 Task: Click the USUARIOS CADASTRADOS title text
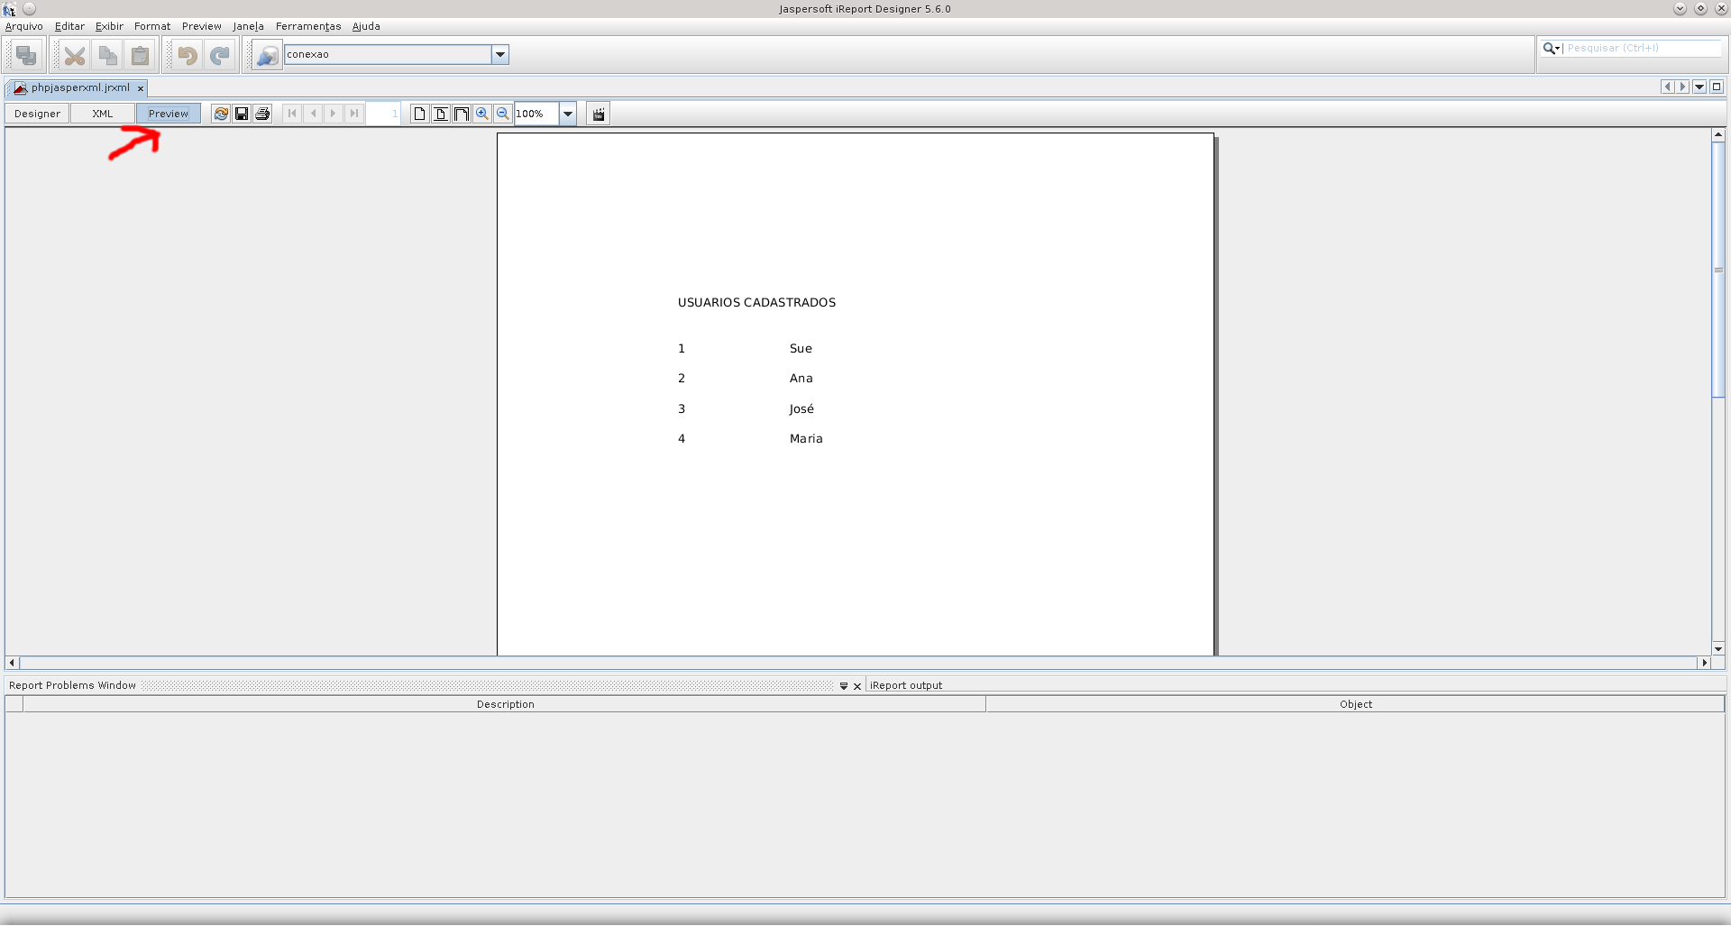pos(756,303)
